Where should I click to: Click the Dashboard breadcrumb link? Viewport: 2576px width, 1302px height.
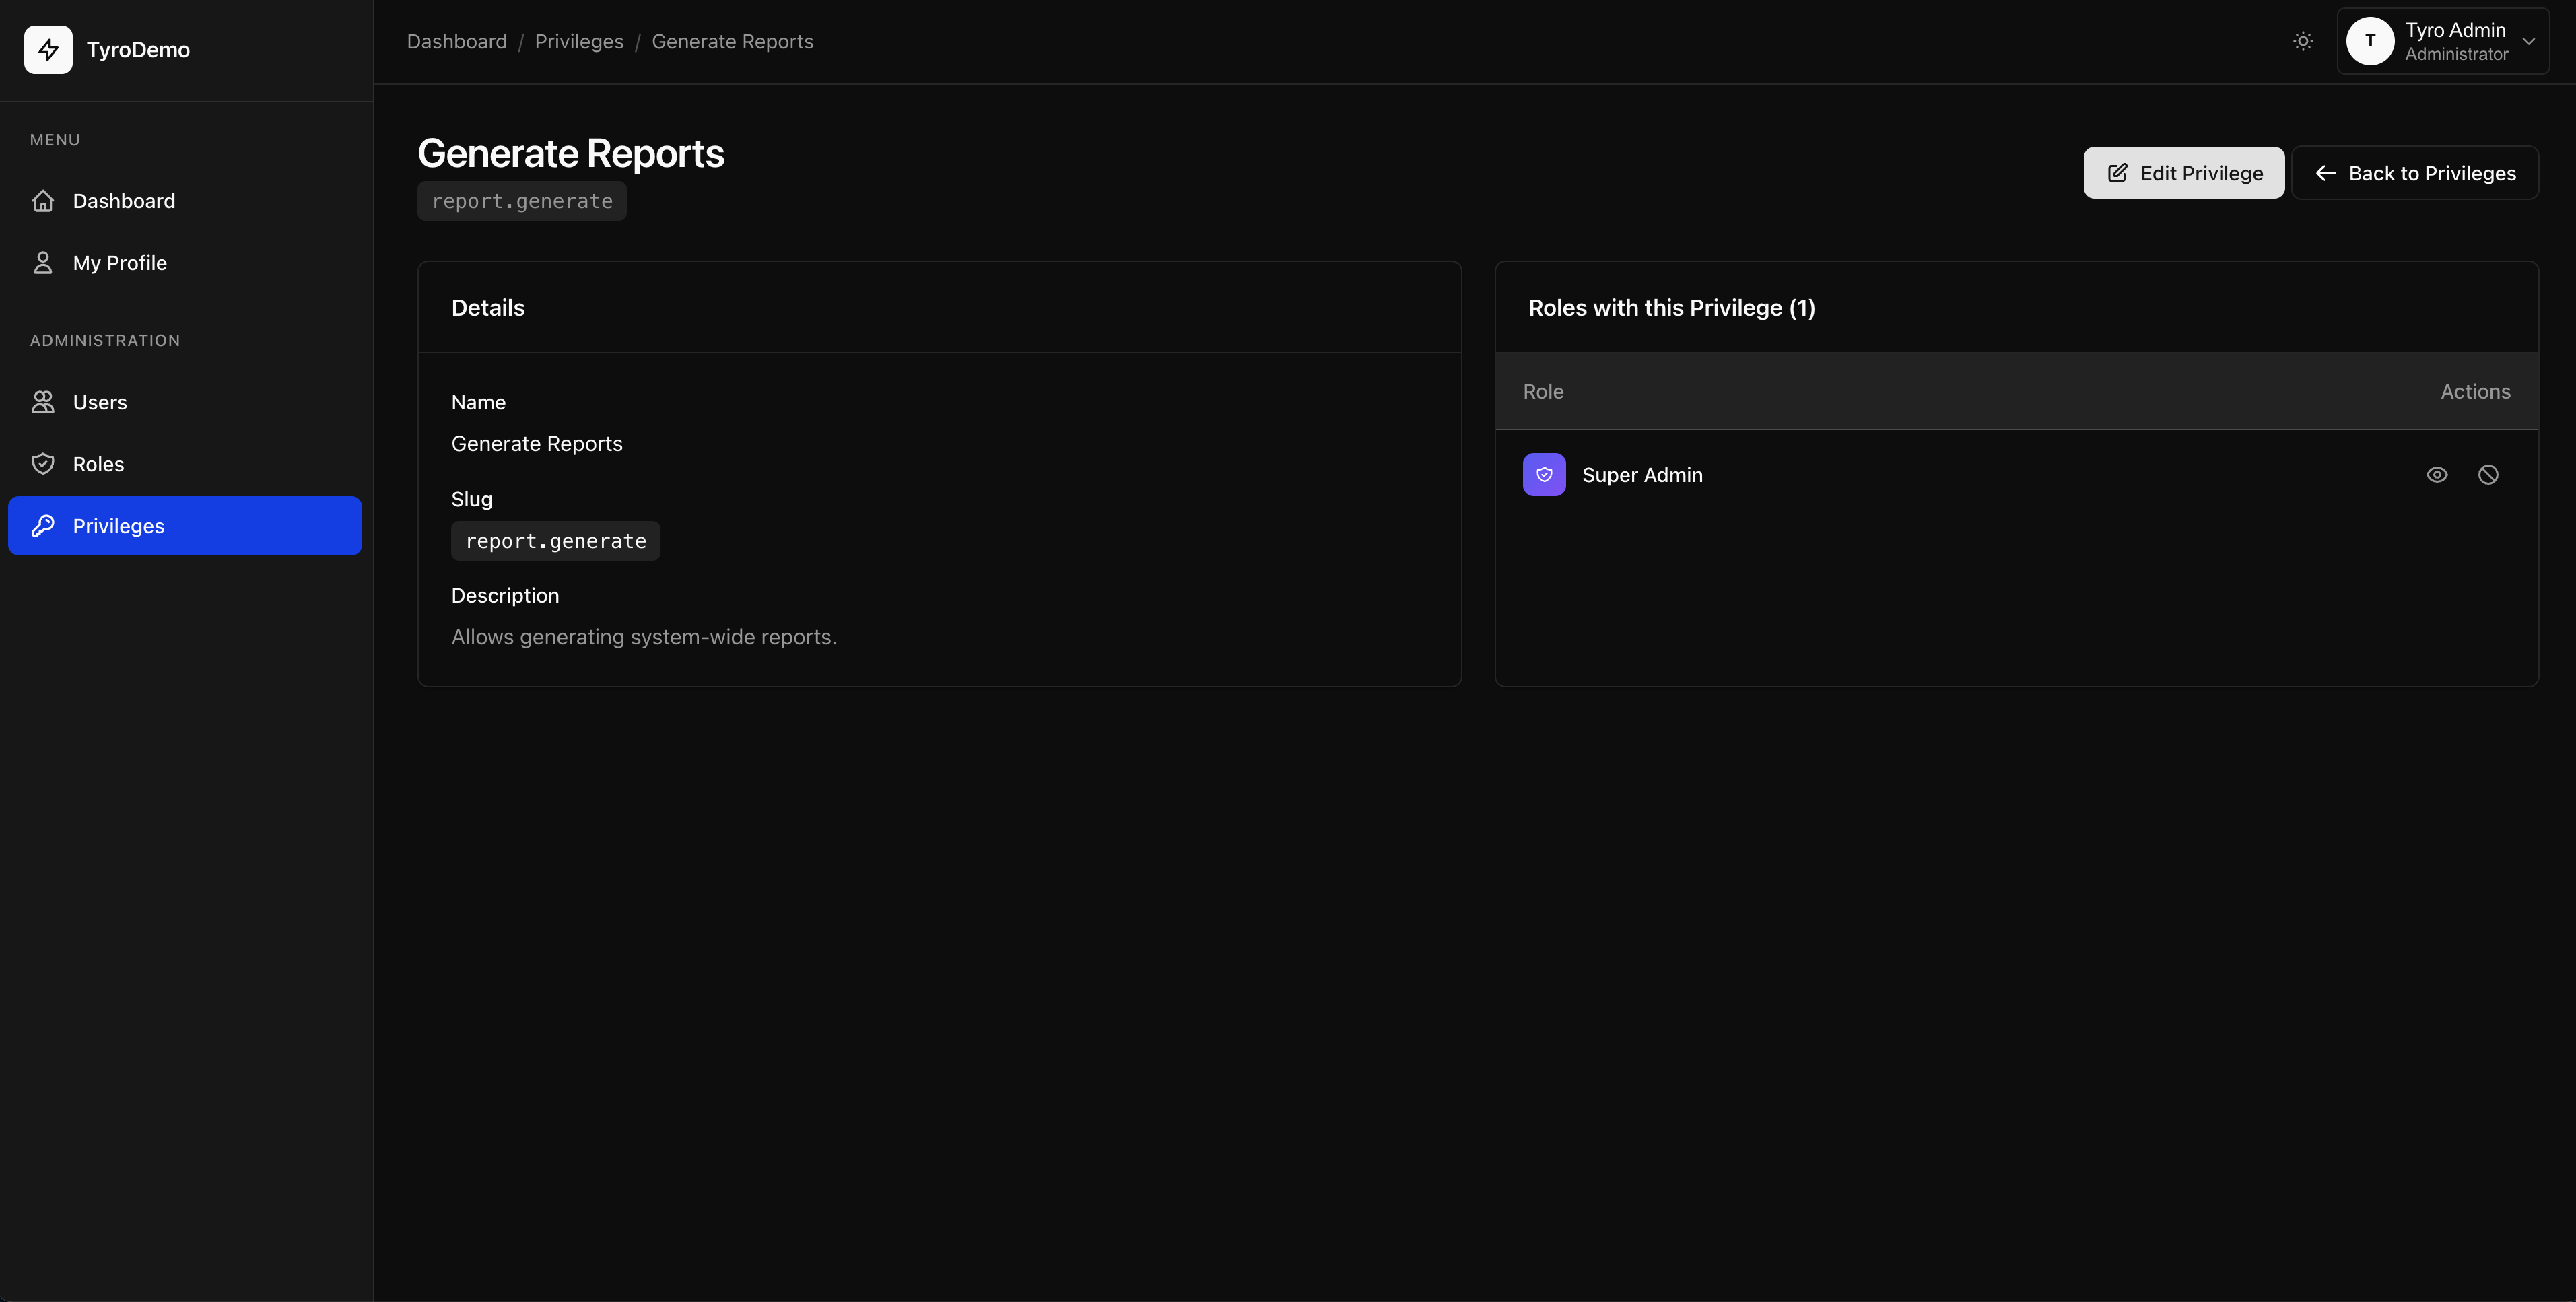pos(457,42)
